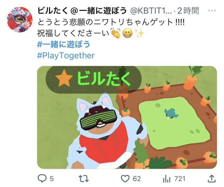224x187 pixels.
Task: Open the three-dot more options menu
Action: pyautogui.click(x=212, y=10)
